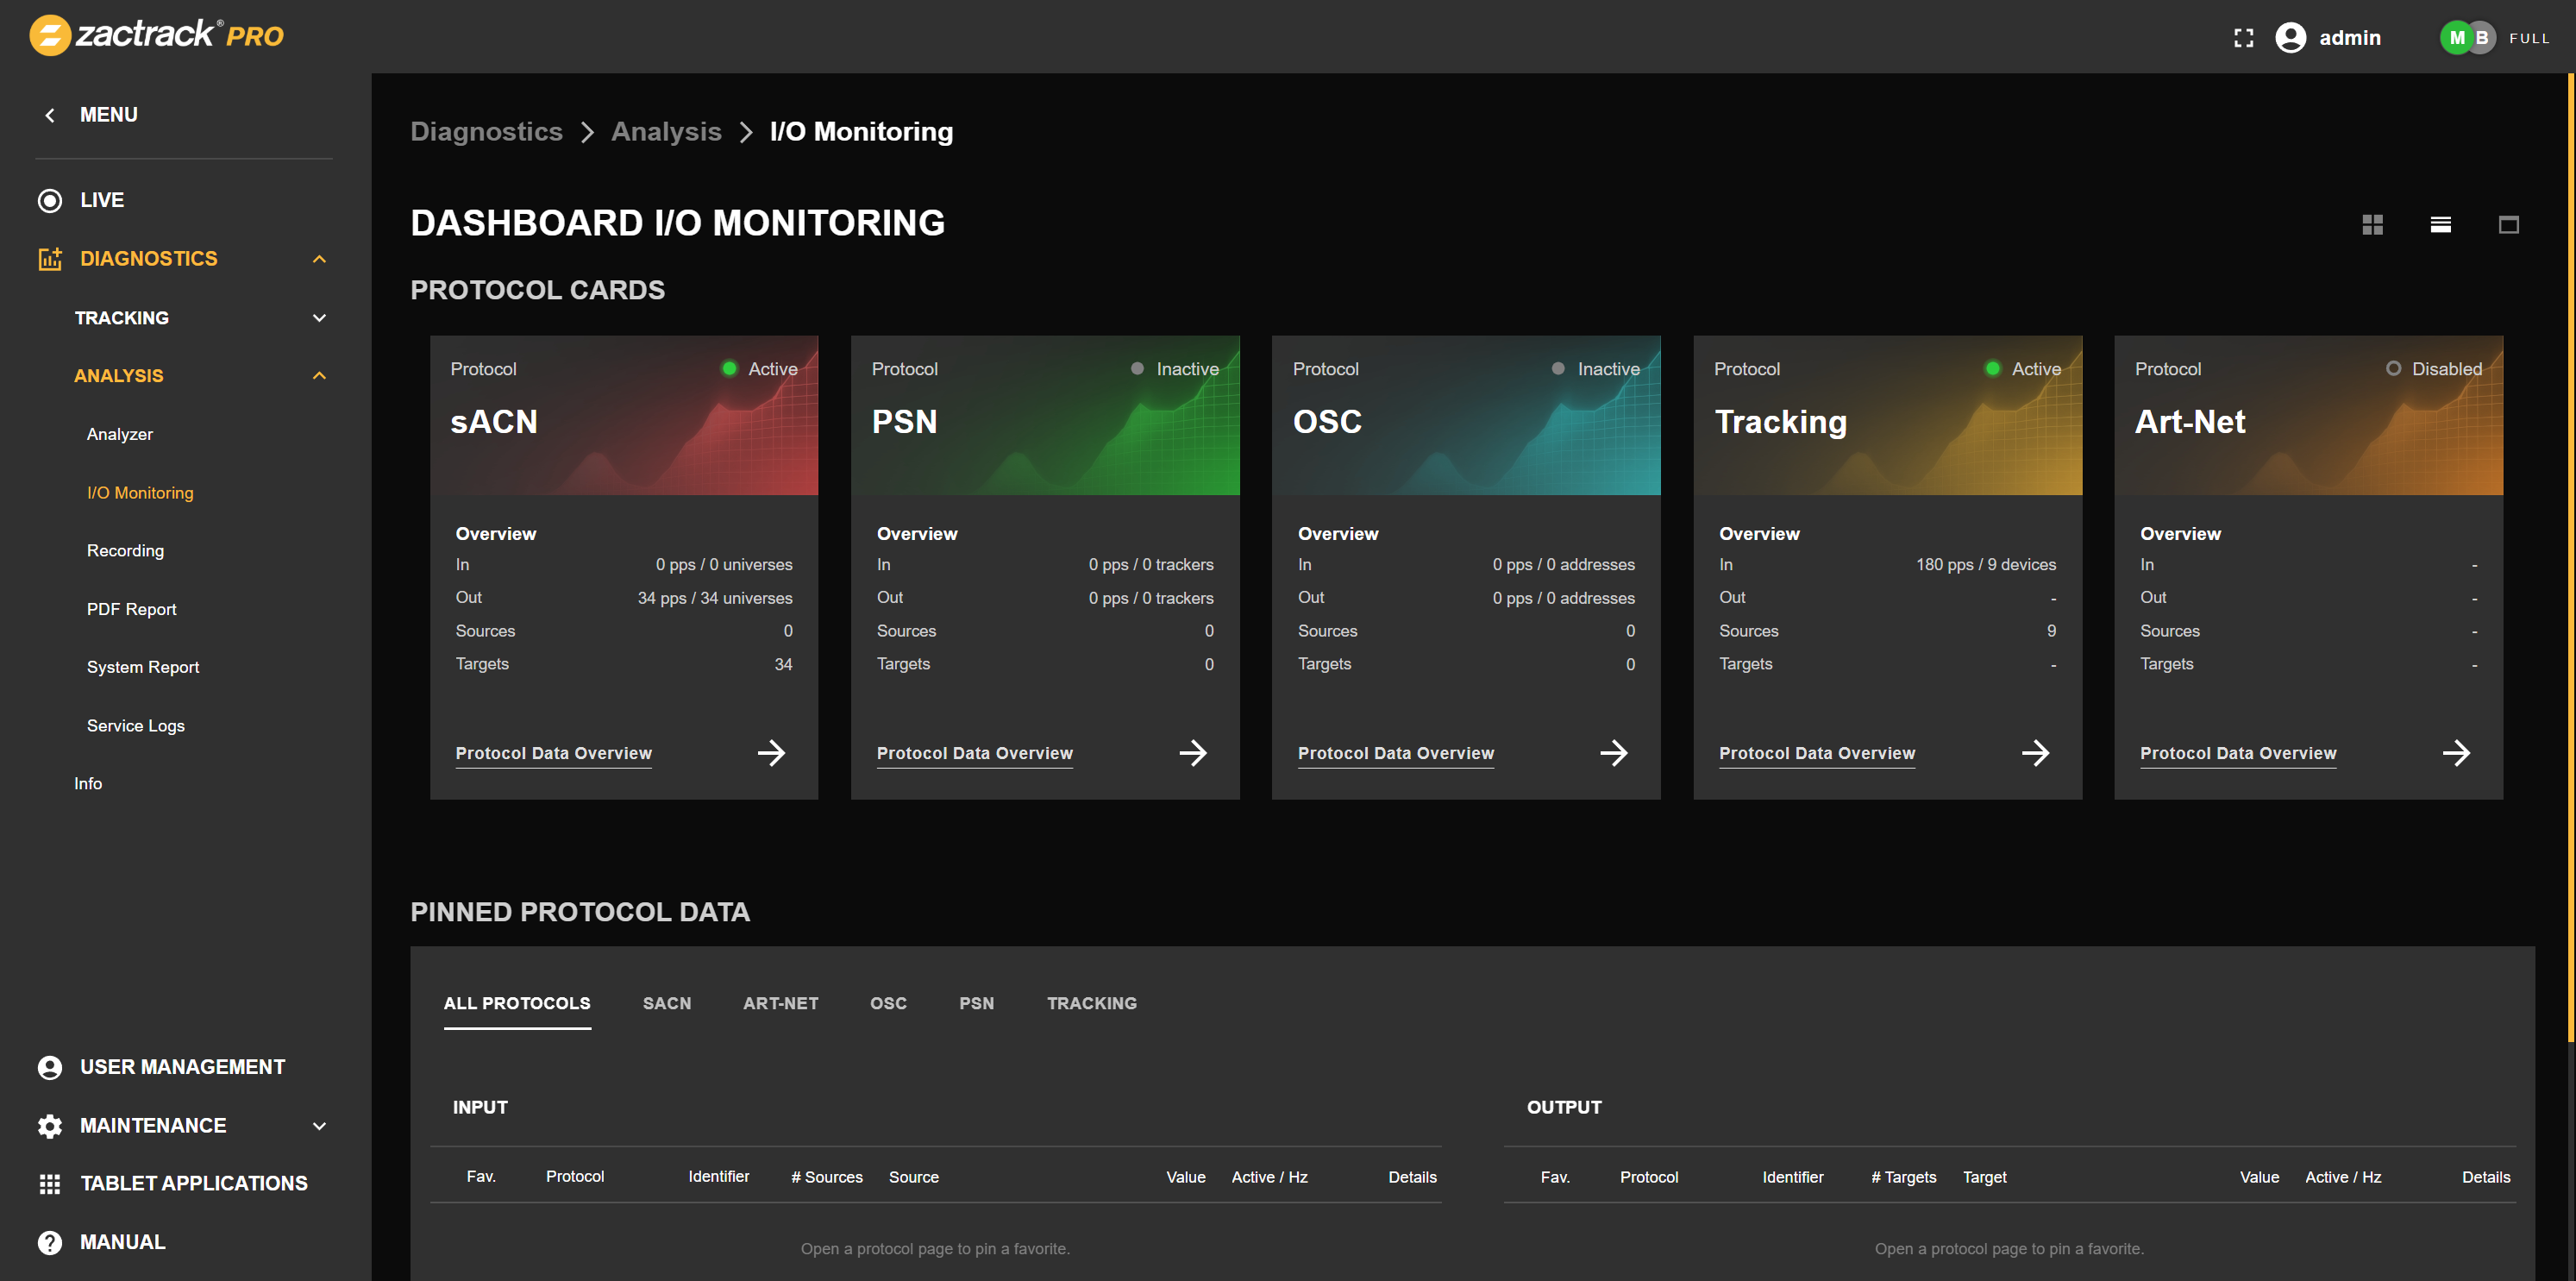The height and width of the screenshot is (1281, 2576).
Task: Click the Tracking card arrow icon
Action: 2035,753
